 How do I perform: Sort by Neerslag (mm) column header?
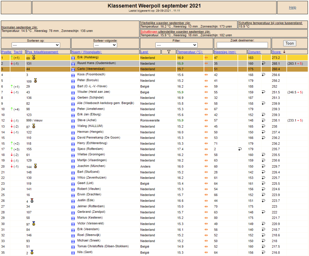coord(225,52)
